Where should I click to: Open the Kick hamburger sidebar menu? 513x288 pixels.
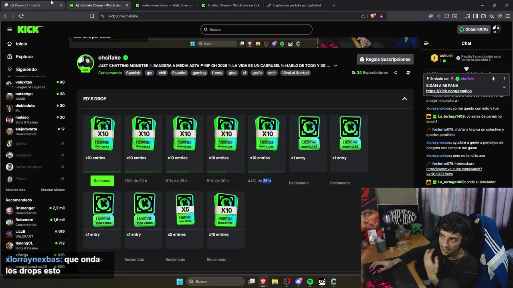(10, 29)
